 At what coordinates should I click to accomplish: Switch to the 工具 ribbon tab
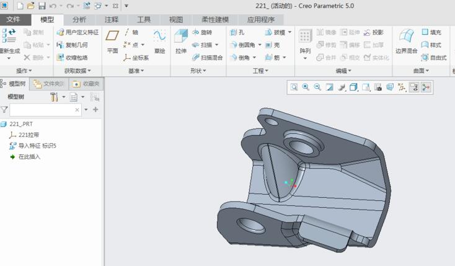(x=144, y=19)
